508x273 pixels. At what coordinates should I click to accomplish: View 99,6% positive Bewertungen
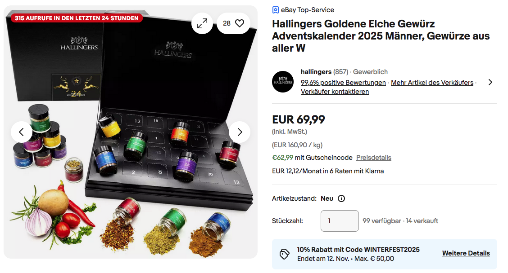coord(343,82)
